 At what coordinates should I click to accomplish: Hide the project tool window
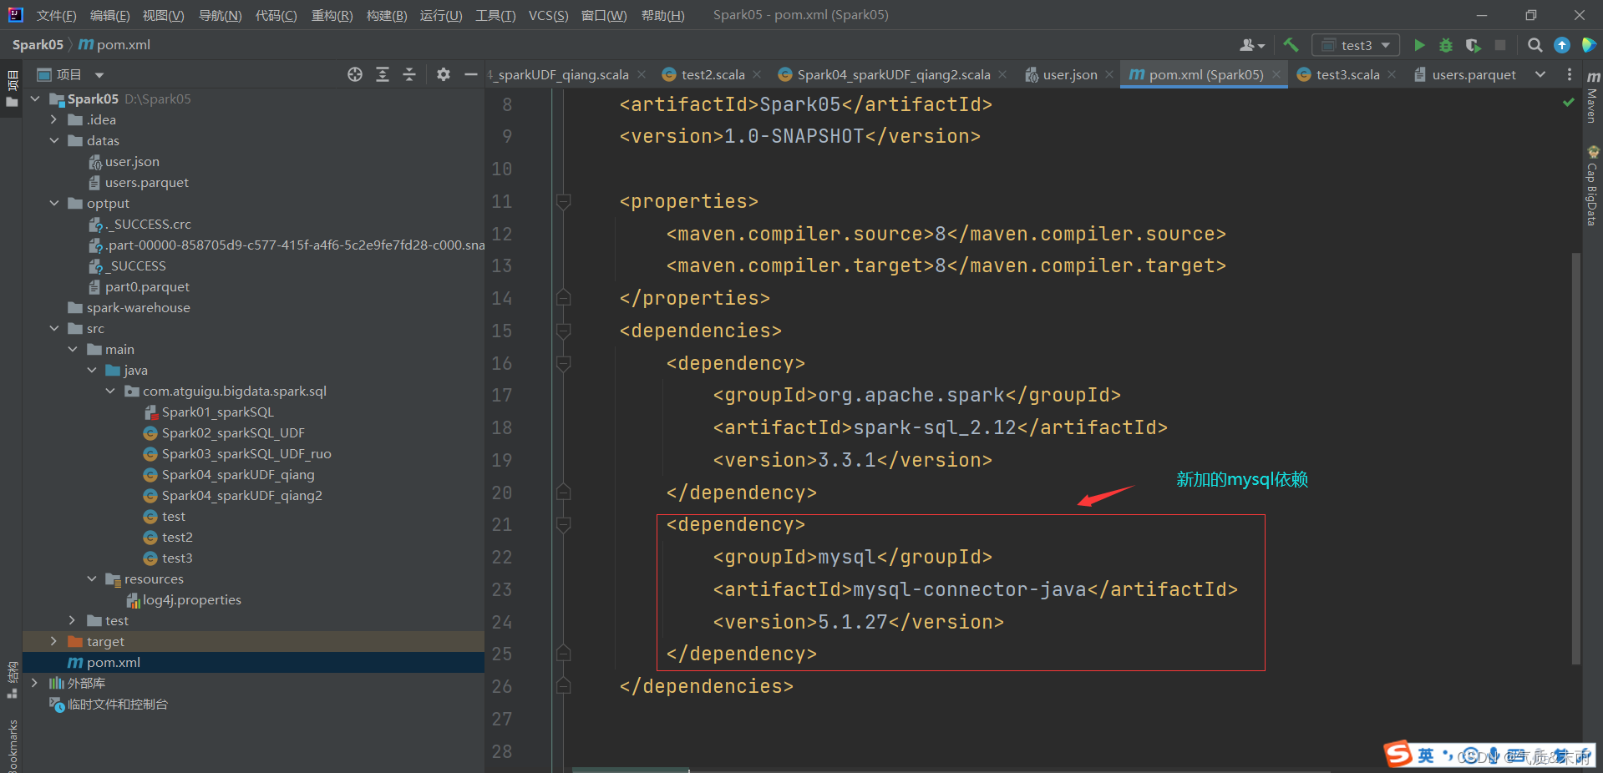click(470, 74)
